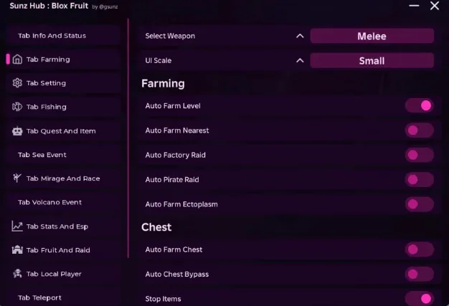Switch to Tab Farming text label
The image size is (449, 306).
(48, 59)
